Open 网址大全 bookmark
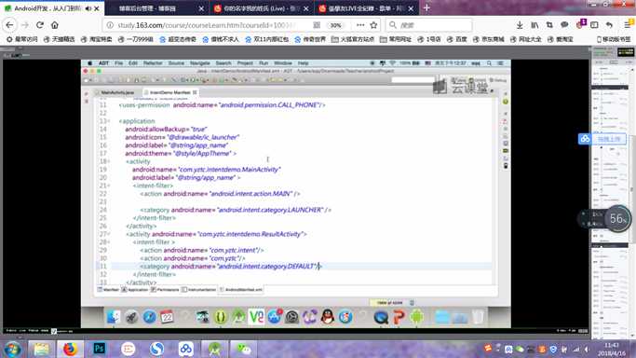636x358 pixels. tap(526, 39)
